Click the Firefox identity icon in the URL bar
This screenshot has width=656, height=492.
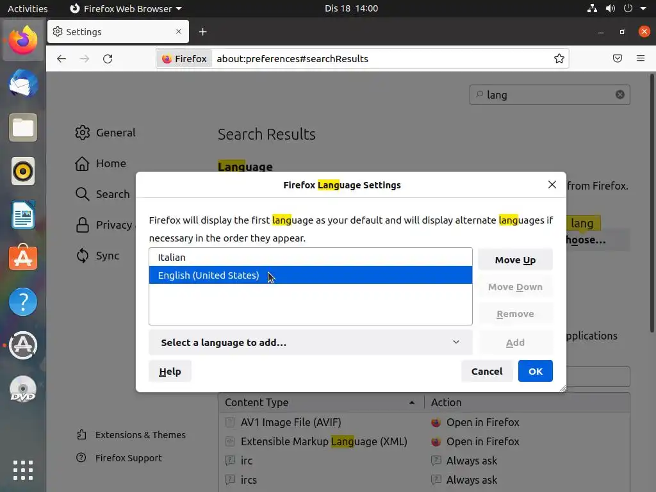(x=167, y=58)
